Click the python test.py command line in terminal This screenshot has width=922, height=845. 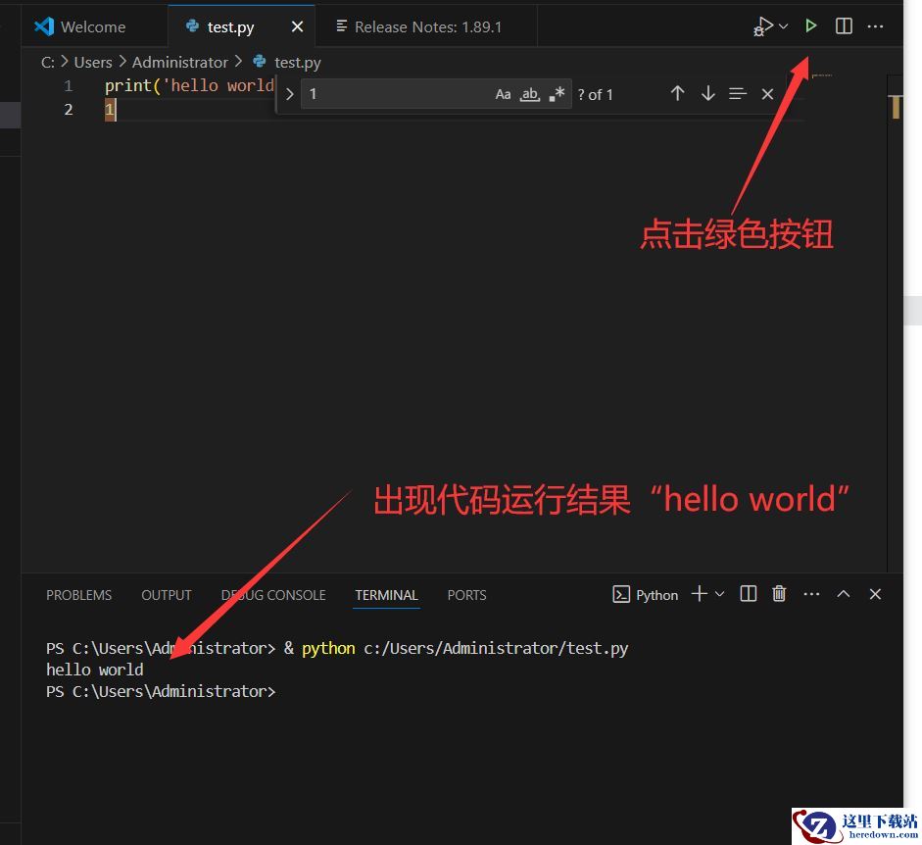337,649
